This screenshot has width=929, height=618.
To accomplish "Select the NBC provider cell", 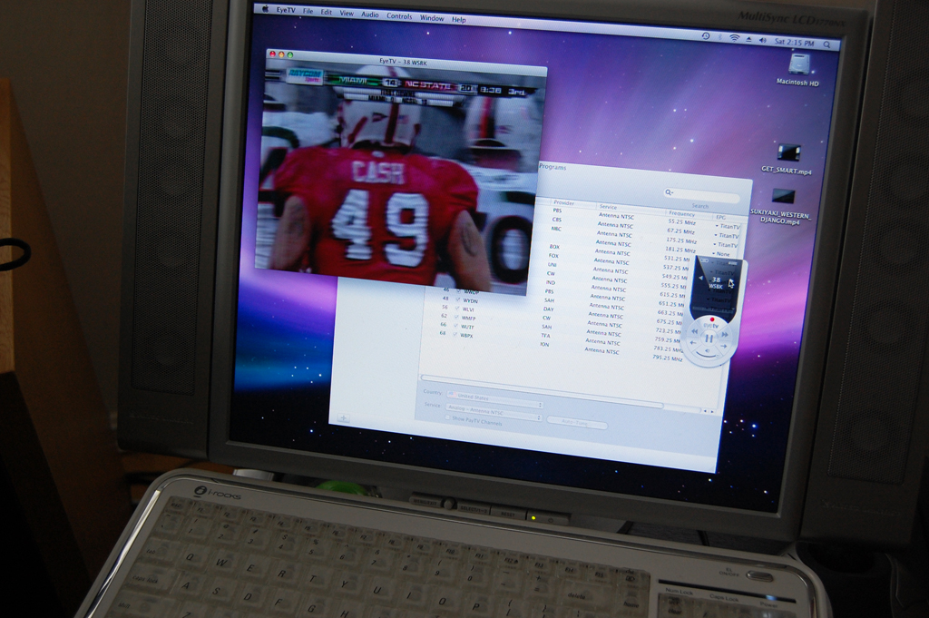I will pyautogui.click(x=556, y=229).
